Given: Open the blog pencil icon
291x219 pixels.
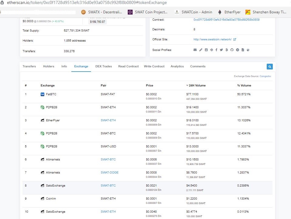Looking at the screenshot, I should tap(201, 50).
